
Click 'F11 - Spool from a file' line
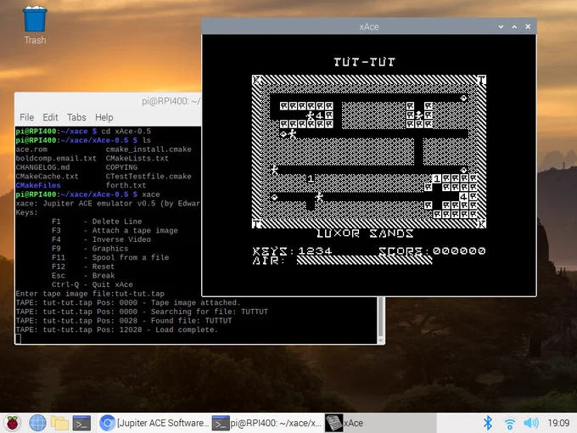pos(110,257)
